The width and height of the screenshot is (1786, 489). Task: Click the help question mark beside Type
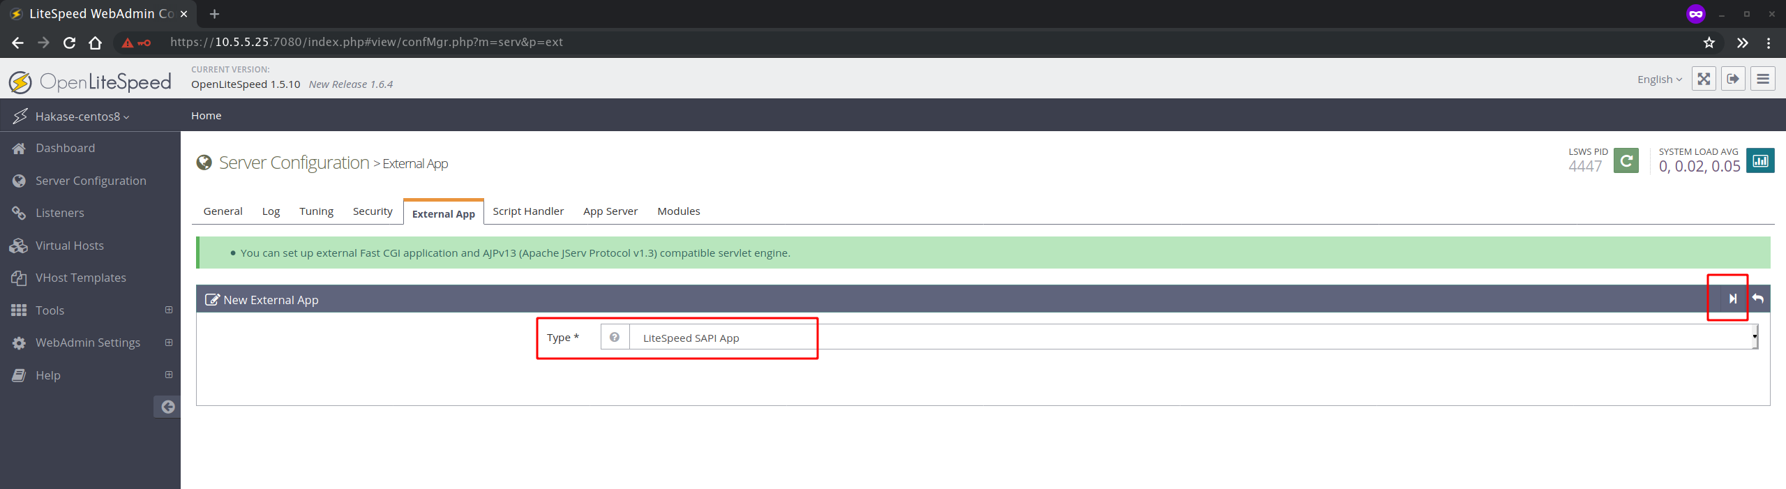point(615,337)
